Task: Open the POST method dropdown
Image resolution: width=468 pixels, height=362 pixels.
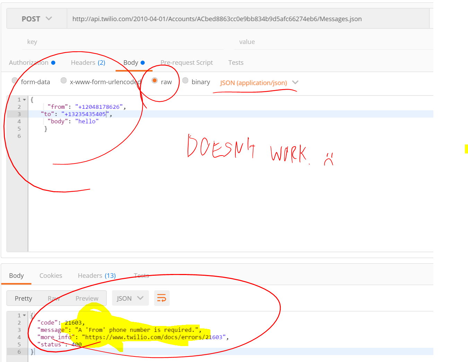Action: click(37, 19)
